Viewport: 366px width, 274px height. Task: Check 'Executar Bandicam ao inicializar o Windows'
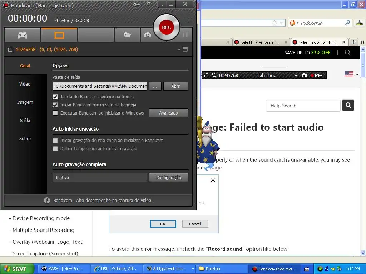[55, 113]
